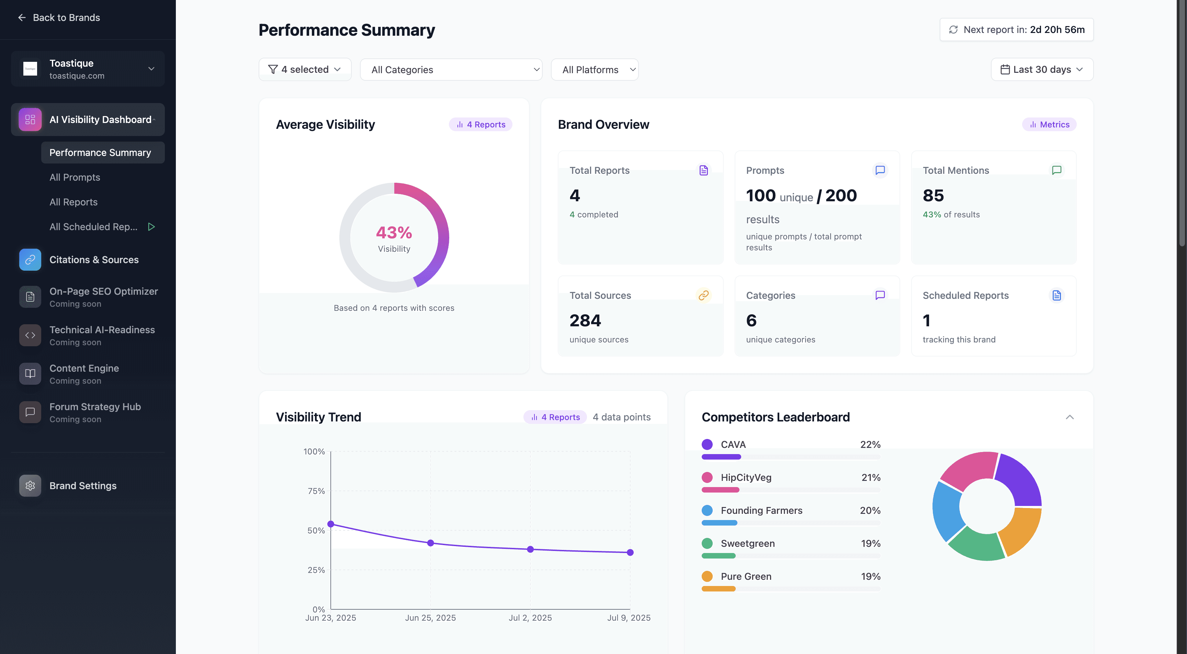Click the Total Reports document icon

point(703,170)
